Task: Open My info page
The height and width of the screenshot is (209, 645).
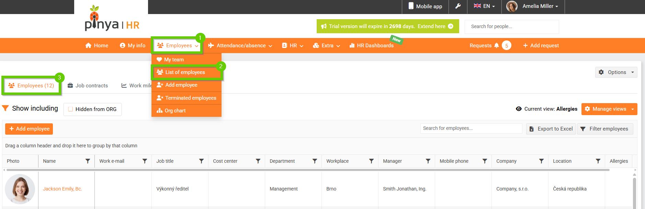Action: (x=133, y=46)
